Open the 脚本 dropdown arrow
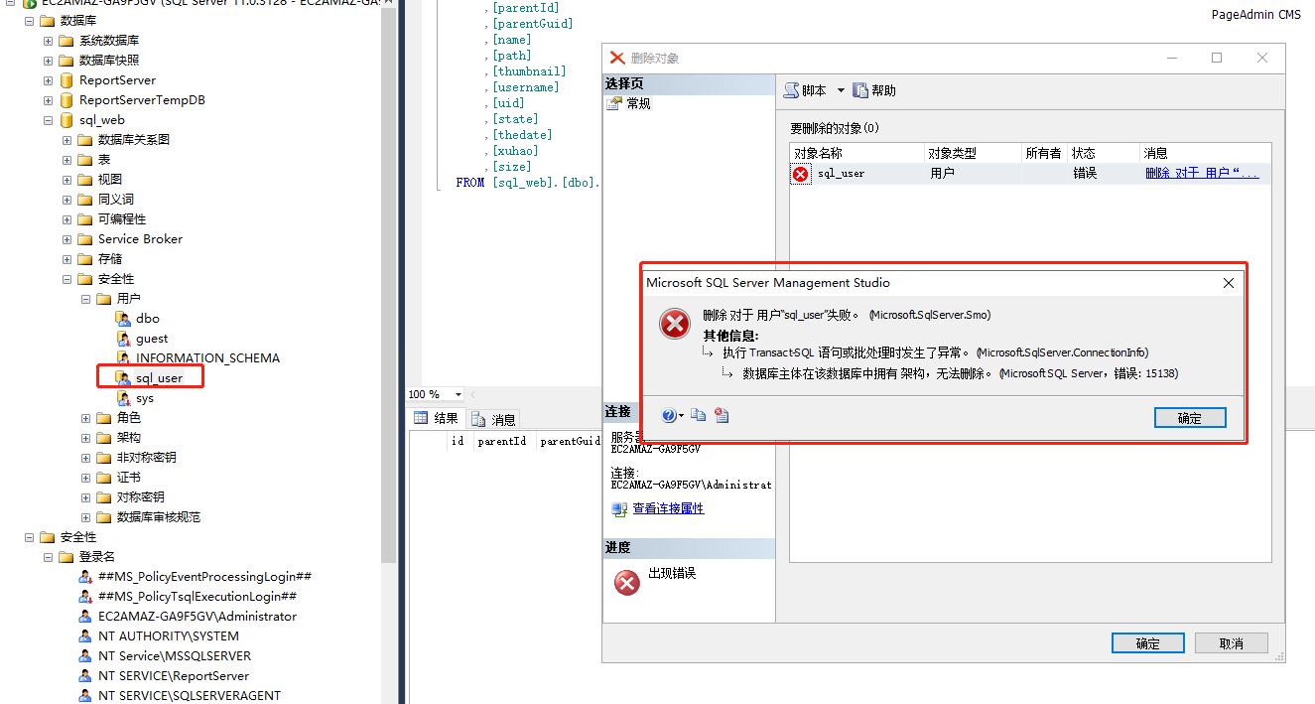Image resolution: width=1315 pixels, height=704 pixels. (841, 90)
